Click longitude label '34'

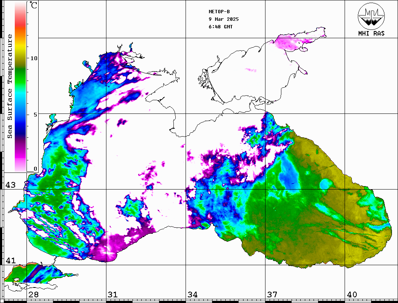pos(193,295)
